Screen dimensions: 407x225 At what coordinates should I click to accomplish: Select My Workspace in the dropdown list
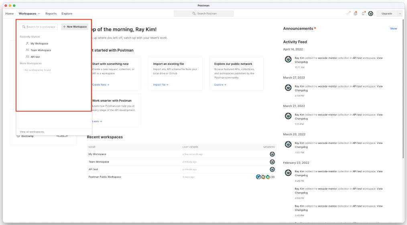point(39,44)
